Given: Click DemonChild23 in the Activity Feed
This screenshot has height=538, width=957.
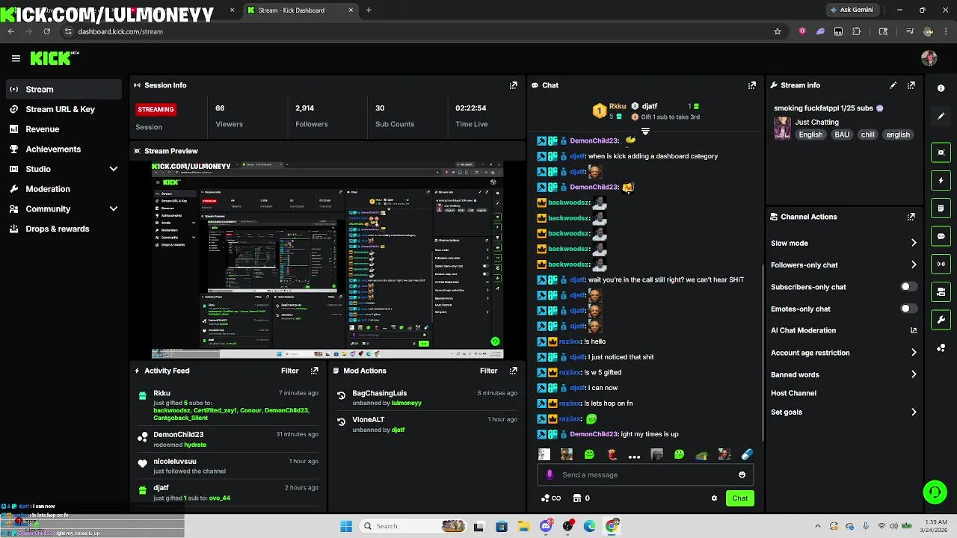Looking at the screenshot, I should pyautogui.click(x=178, y=434).
